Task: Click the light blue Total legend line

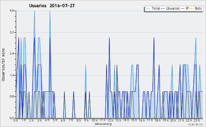Action: coord(148,8)
